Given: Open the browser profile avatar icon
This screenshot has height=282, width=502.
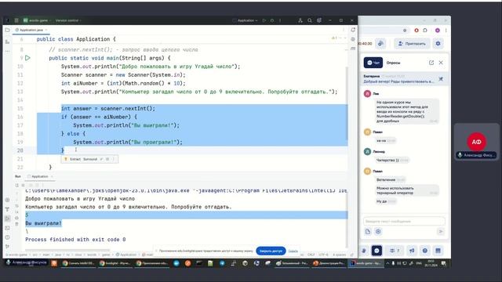Looking at the screenshot, I should coord(438,31).
